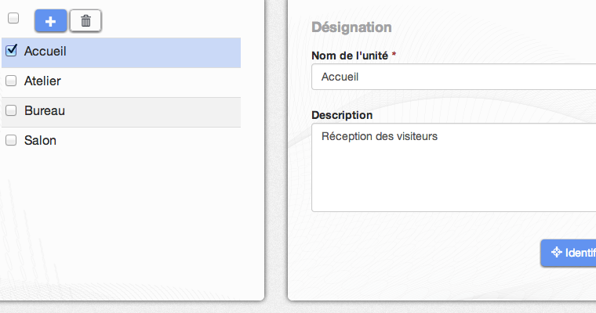596x313 pixels.
Task: Choose the Salon unit from the list
Action: (x=122, y=142)
